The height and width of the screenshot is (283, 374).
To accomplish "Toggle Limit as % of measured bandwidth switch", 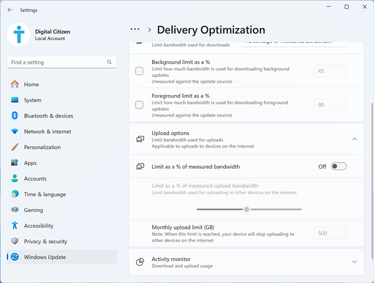I will pos(338,166).
